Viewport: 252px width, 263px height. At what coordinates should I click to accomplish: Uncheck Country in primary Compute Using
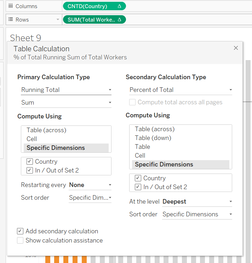[x=30, y=162]
